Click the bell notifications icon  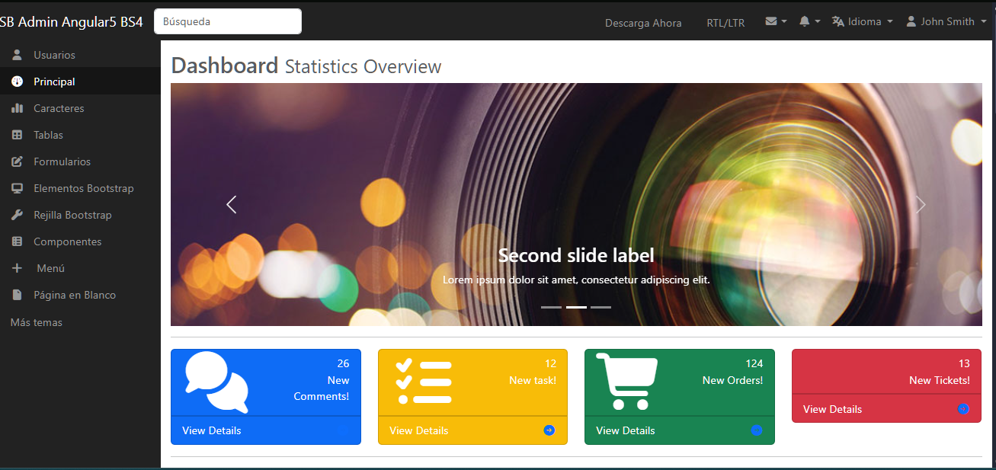804,21
